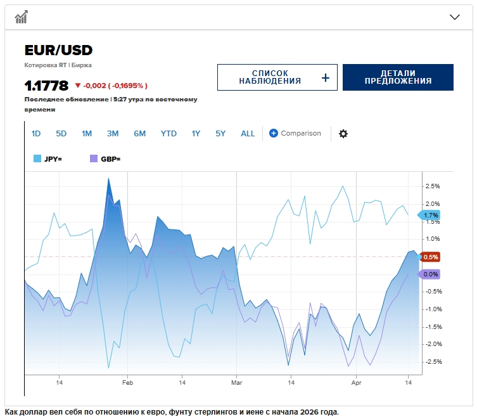Viewport: 477px width, 419px height.
Task: Click the 1.7% JPY value marker
Action: coord(430,216)
